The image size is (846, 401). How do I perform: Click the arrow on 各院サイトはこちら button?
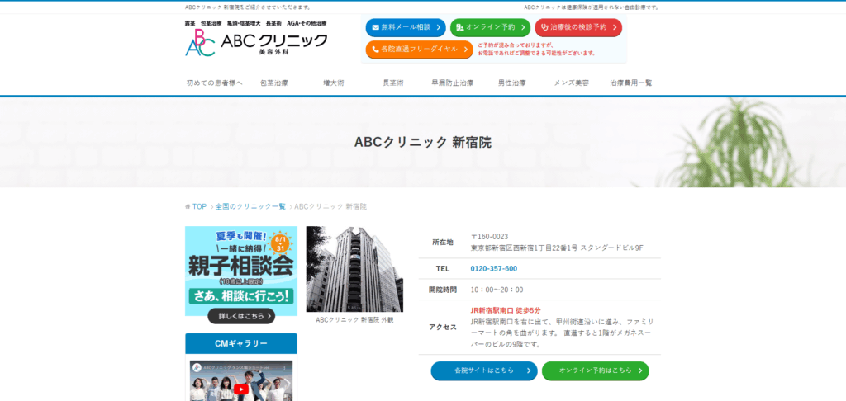point(528,370)
